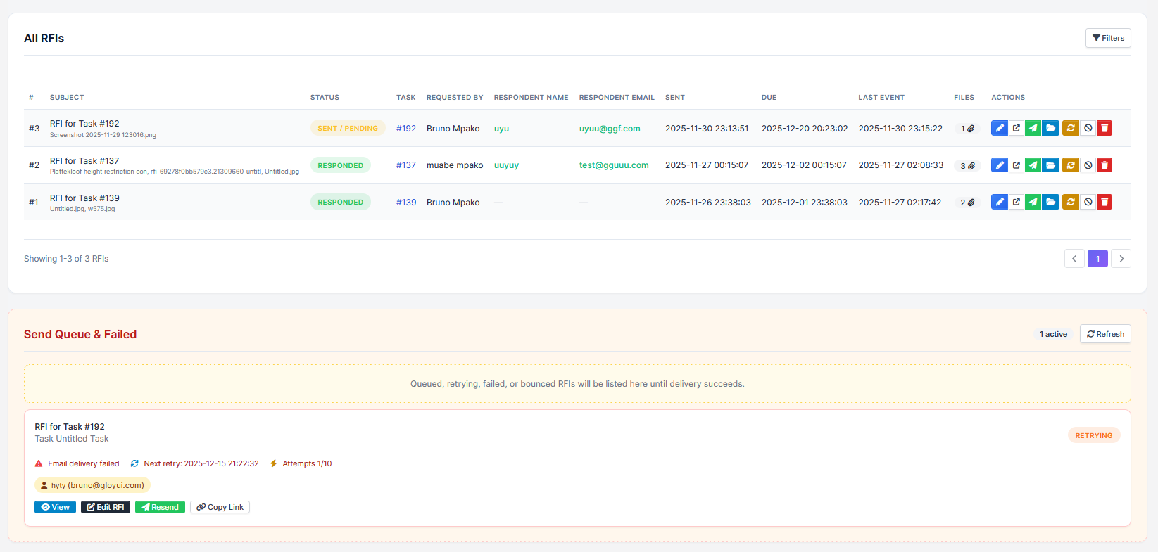Click recipient chip hyty (bruno@gloyui.com)
This screenshot has width=1158, height=552.
[92, 485]
